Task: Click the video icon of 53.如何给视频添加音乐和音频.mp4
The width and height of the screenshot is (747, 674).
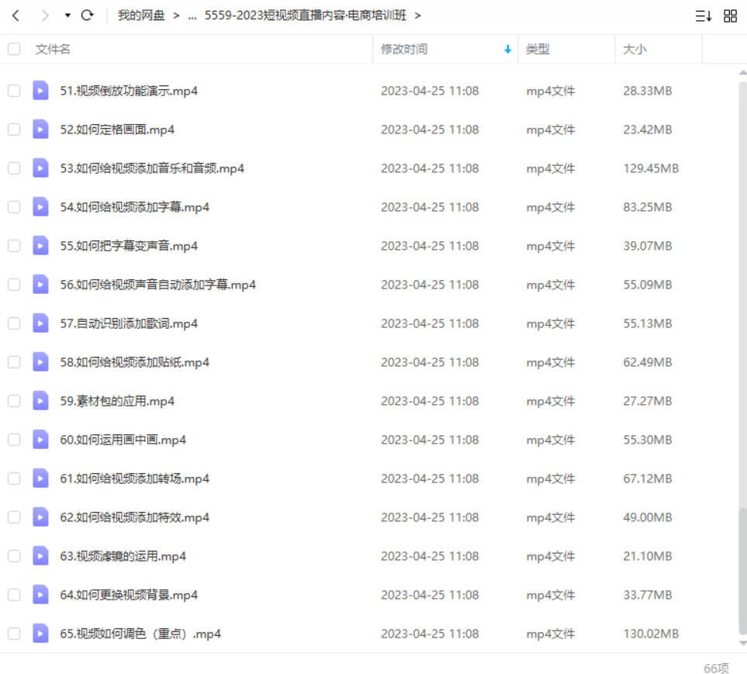Action: point(40,168)
